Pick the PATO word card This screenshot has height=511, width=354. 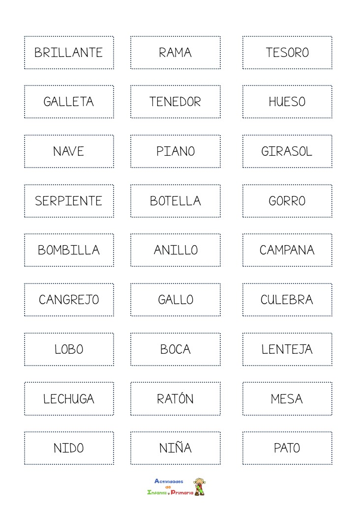point(287,448)
